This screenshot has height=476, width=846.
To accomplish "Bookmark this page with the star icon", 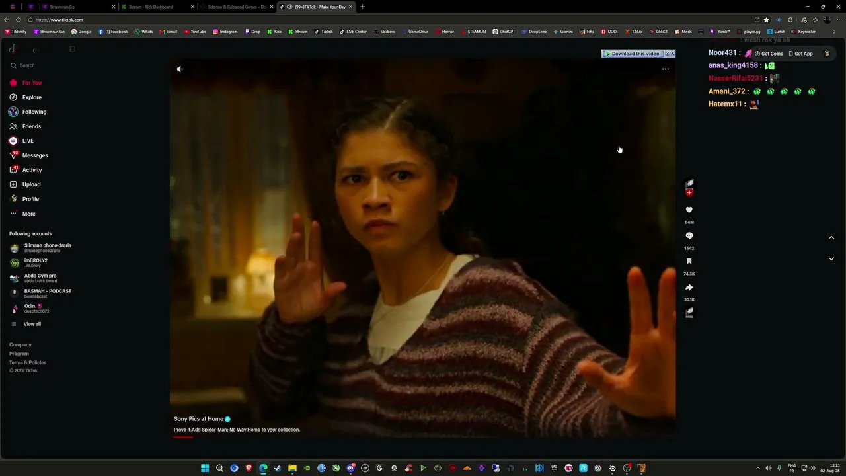I will [767, 20].
